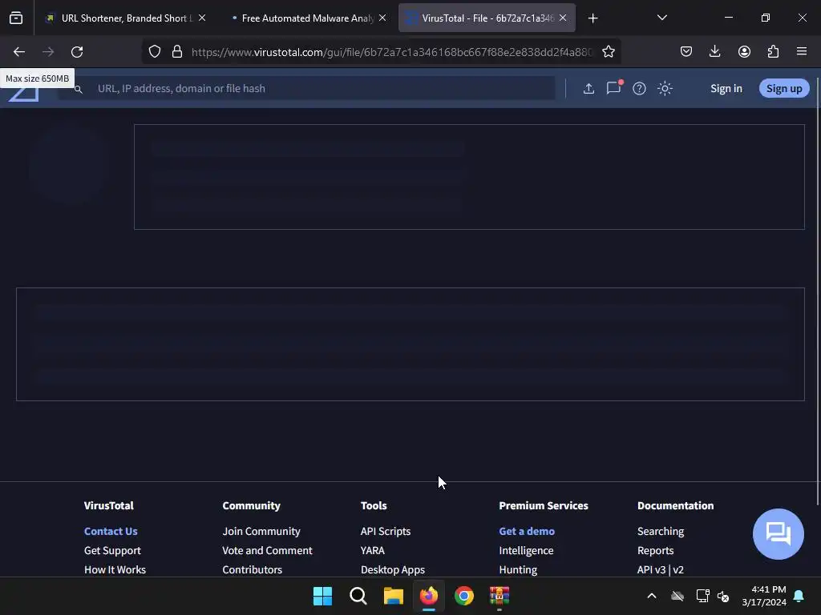
Task: Open Vote and Comment link
Action: pyautogui.click(x=267, y=550)
